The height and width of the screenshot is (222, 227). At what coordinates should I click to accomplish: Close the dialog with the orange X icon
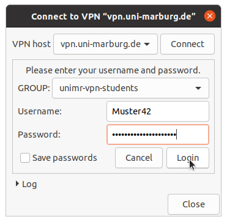click(x=210, y=16)
